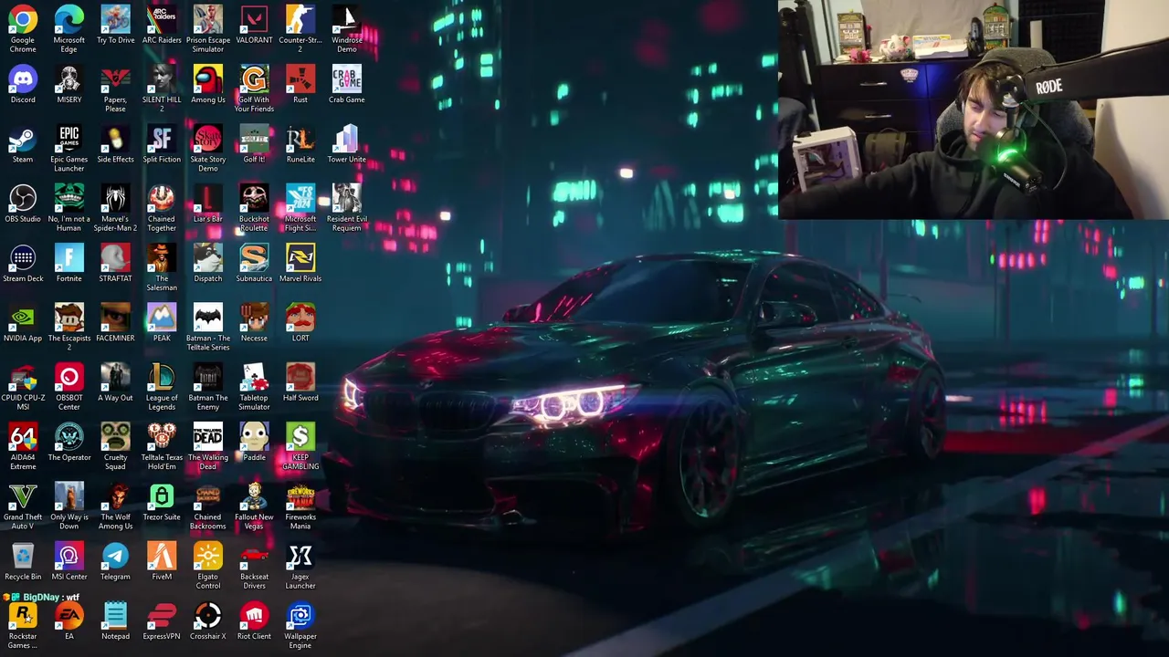Launch the Subnautica shortcut
The height and width of the screenshot is (657, 1169).
254,264
